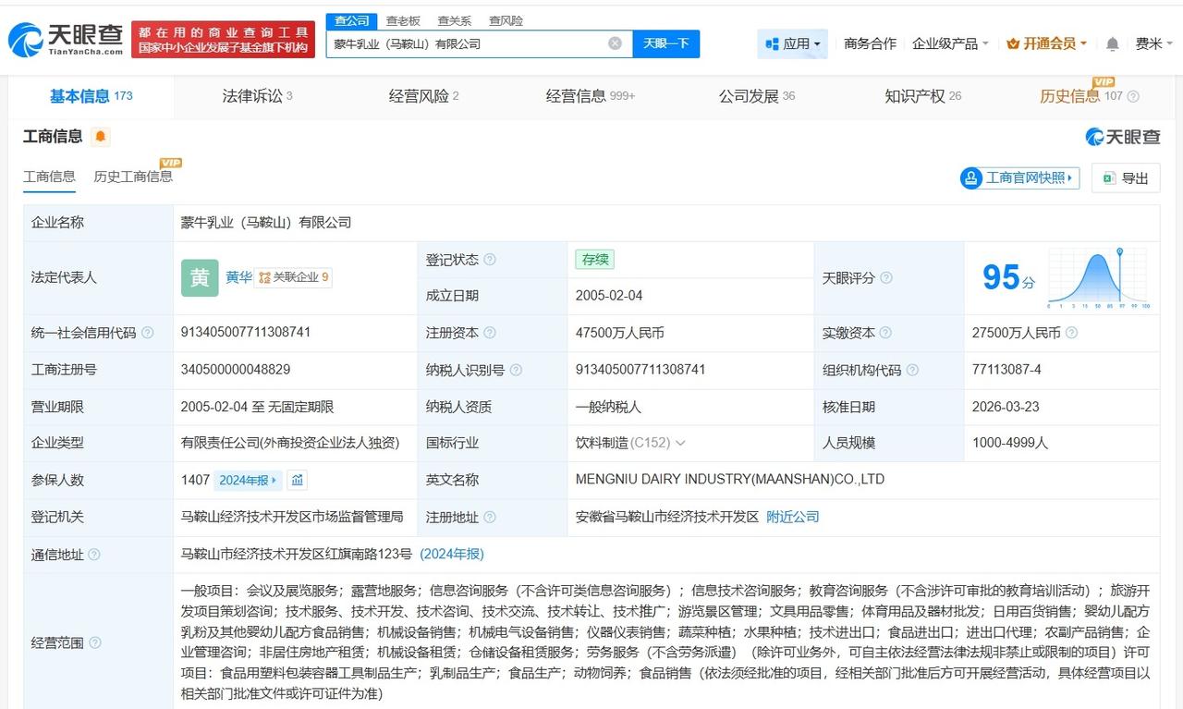The width and height of the screenshot is (1183, 709).
Task: Clear the search box with the X icon
Action: click(x=614, y=43)
